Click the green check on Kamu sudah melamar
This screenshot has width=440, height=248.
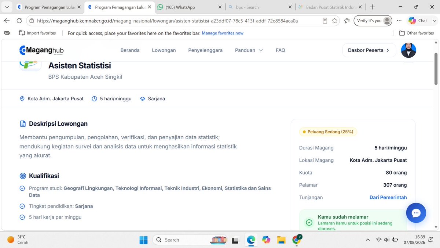point(309,223)
